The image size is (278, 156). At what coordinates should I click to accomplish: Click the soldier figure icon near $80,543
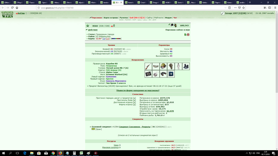pos(175,25)
